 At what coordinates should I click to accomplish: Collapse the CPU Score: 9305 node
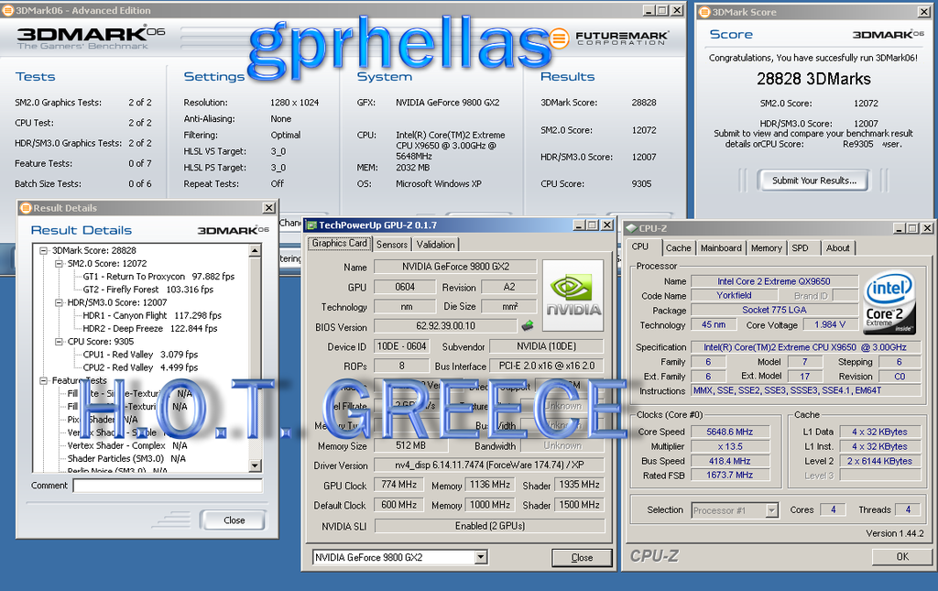(x=59, y=342)
